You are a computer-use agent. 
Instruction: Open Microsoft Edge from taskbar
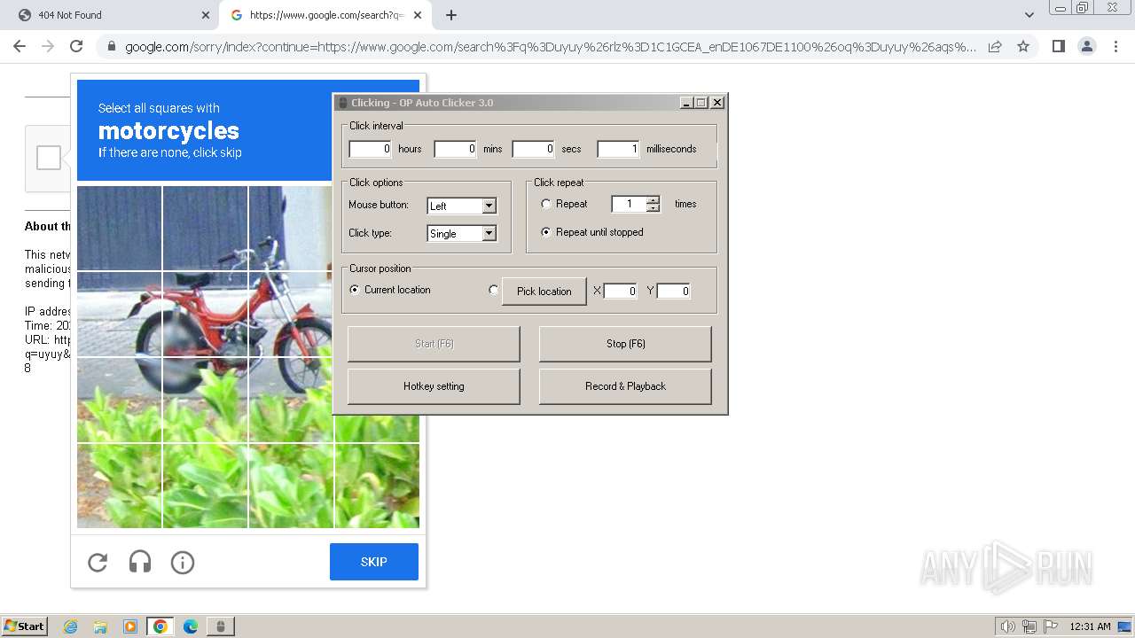(x=191, y=626)
